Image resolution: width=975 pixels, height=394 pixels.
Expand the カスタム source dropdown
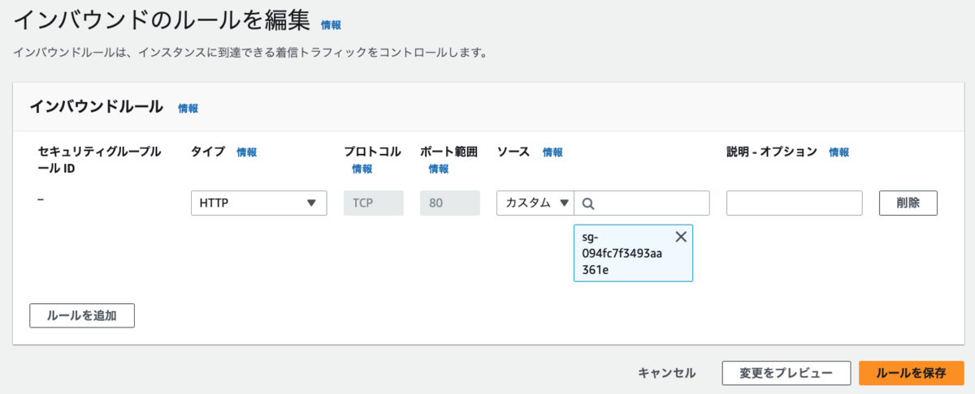coord(535,203)
